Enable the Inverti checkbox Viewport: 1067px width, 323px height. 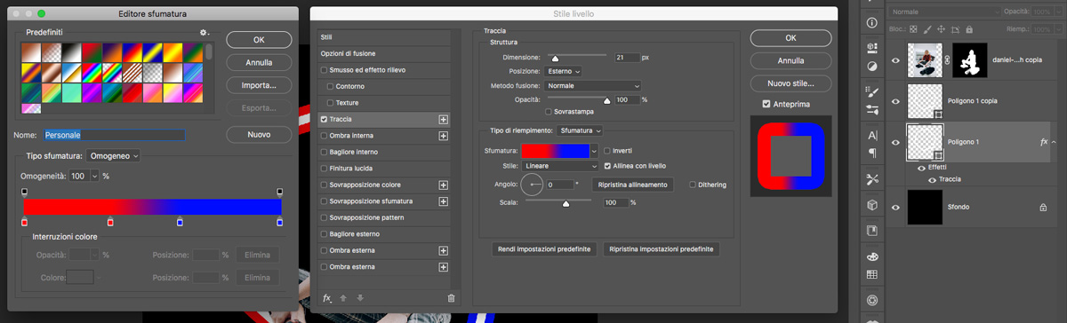coord(607,151)
